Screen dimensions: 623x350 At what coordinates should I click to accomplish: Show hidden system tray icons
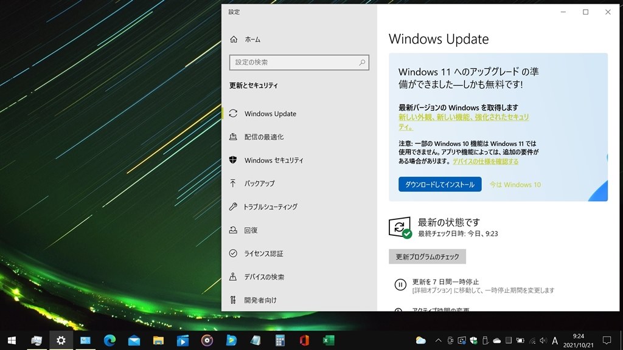pos(438,340)
